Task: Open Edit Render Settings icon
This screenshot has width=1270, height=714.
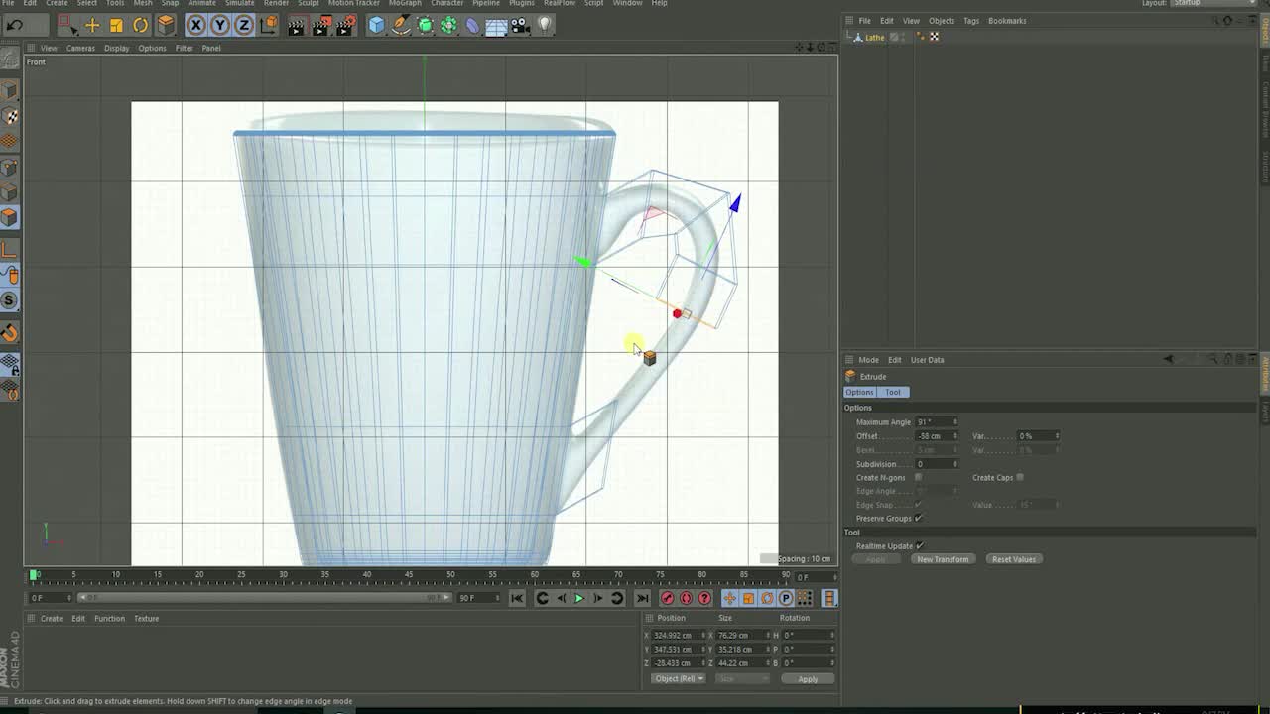Action: [x=345, y=25]
